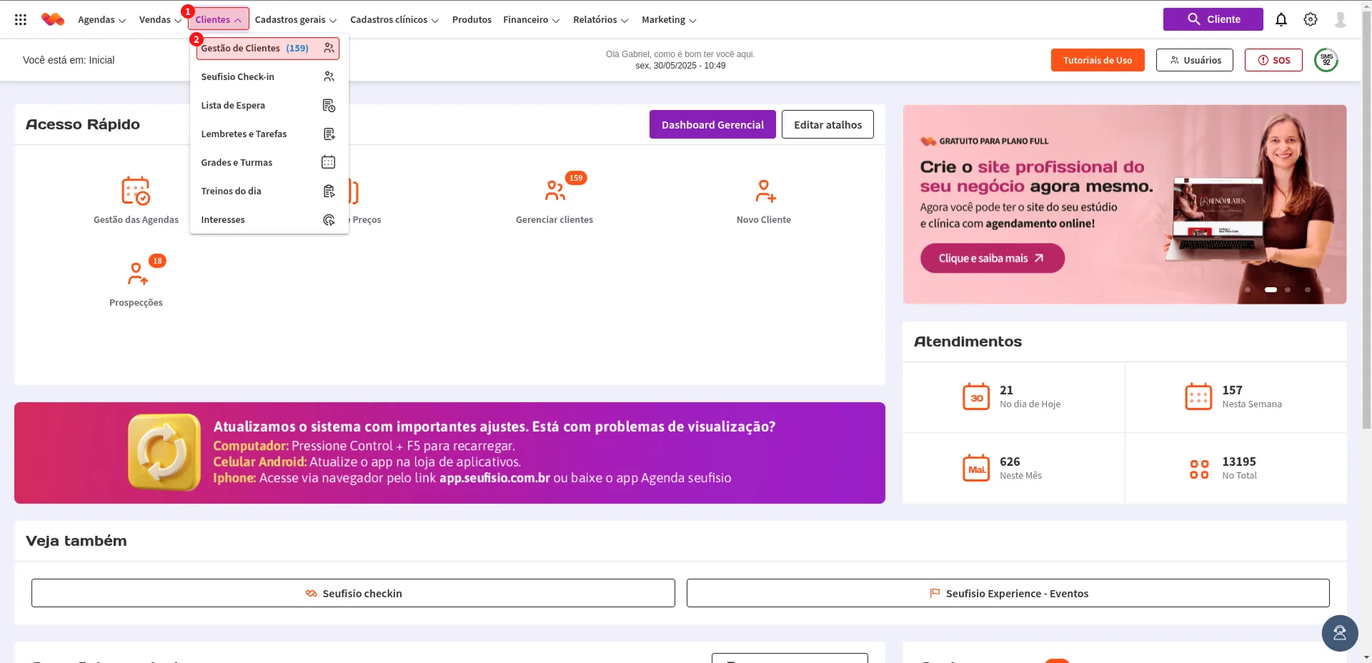Click the Novo Cliente shortcut icon
Screen dimensions: 1372x663
coord(764,191)
